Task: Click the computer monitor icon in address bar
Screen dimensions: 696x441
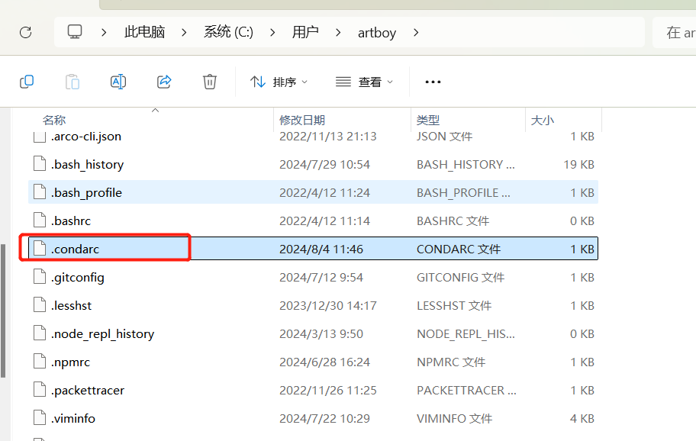Action: [x=75, y=32]
